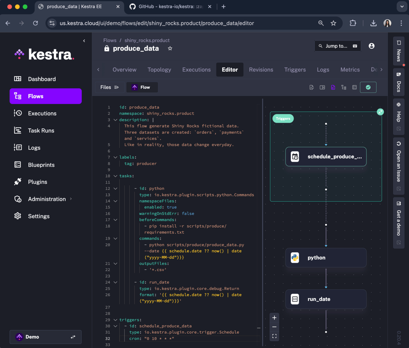Open browser extensions puzzle icon

point(353,23)
